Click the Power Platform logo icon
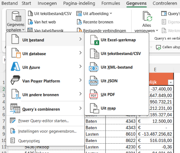This screenshot has width=180, height=153. 15,80
